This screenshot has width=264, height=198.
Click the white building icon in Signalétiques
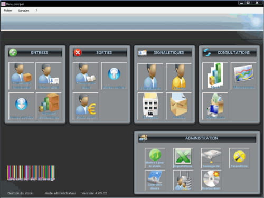pos(150,106)
